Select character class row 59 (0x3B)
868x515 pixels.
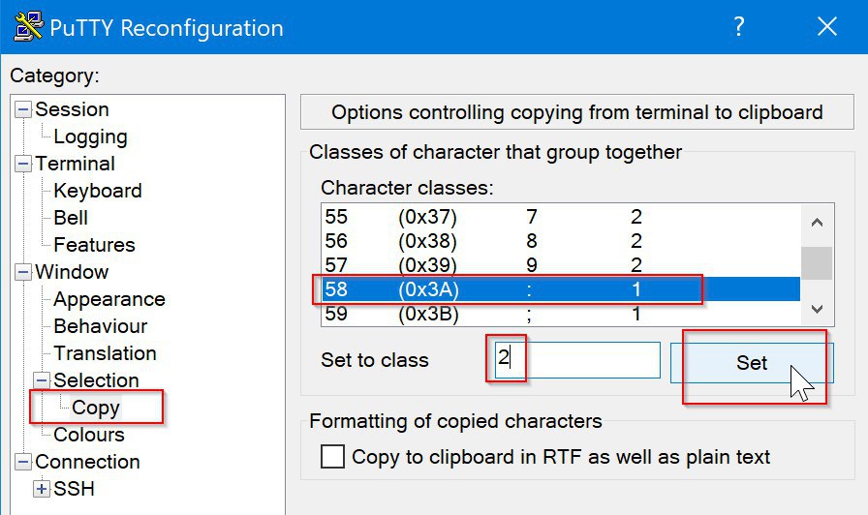[x=561, y=314]
